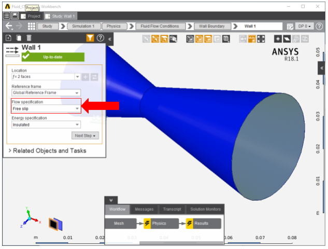Open the grid view icon beside Study
328x249 pixels.
tap(32, 26)
